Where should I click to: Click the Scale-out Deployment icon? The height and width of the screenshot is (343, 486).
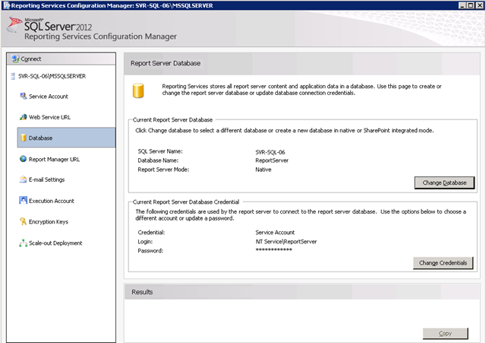point(24,243)
